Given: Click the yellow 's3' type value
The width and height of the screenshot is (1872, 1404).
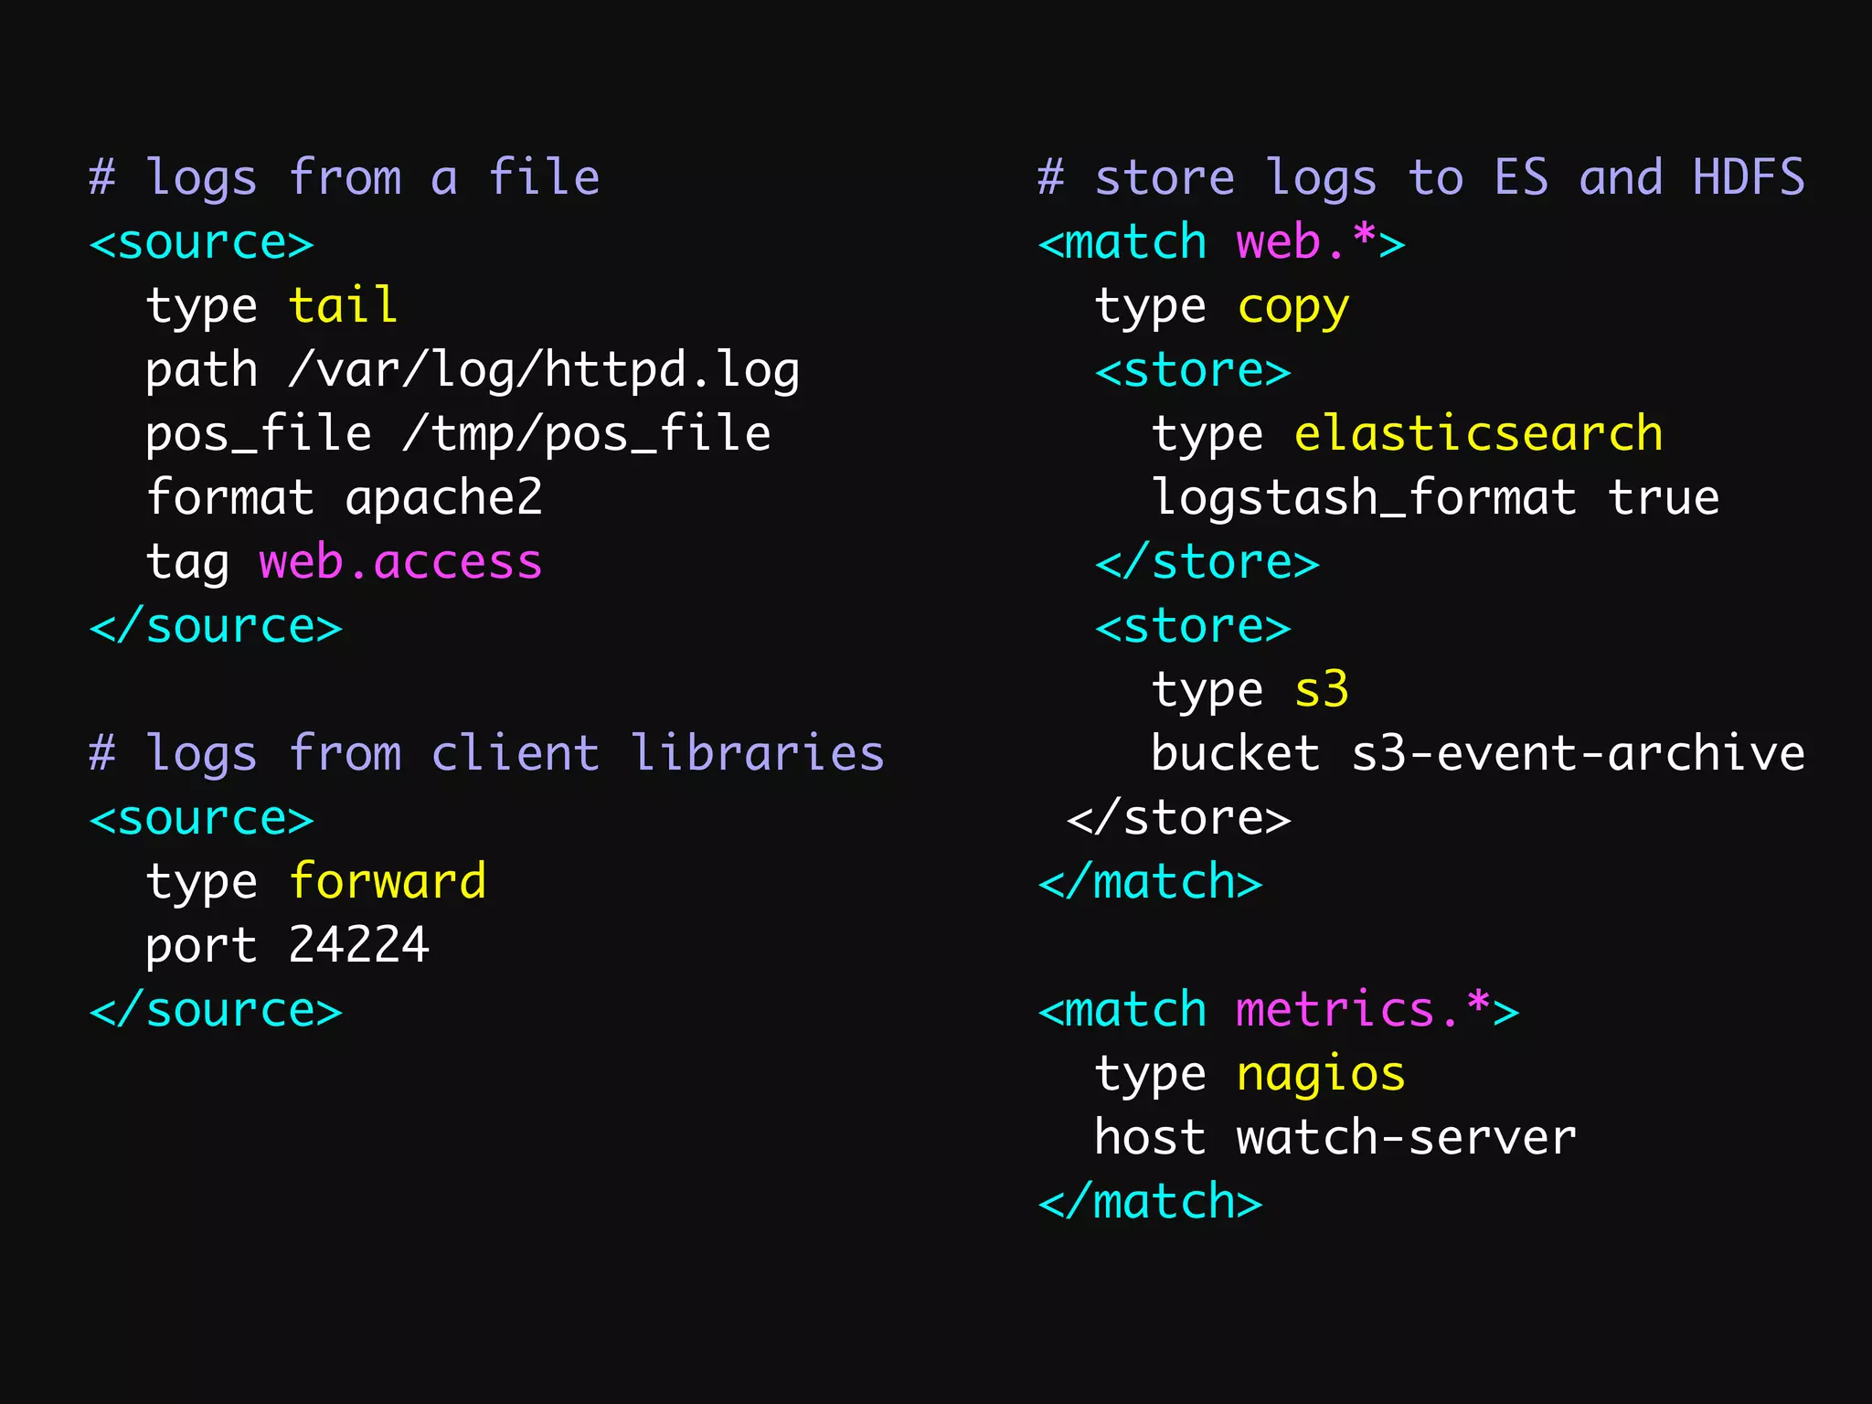Looking at the screenshot, I should pos(1321,690).
